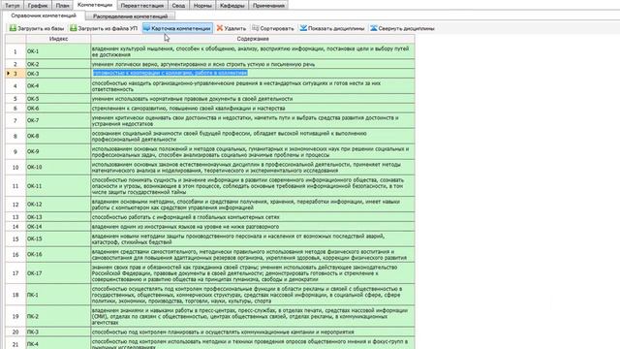Click the 'Содержание' column header

[253, 39]
